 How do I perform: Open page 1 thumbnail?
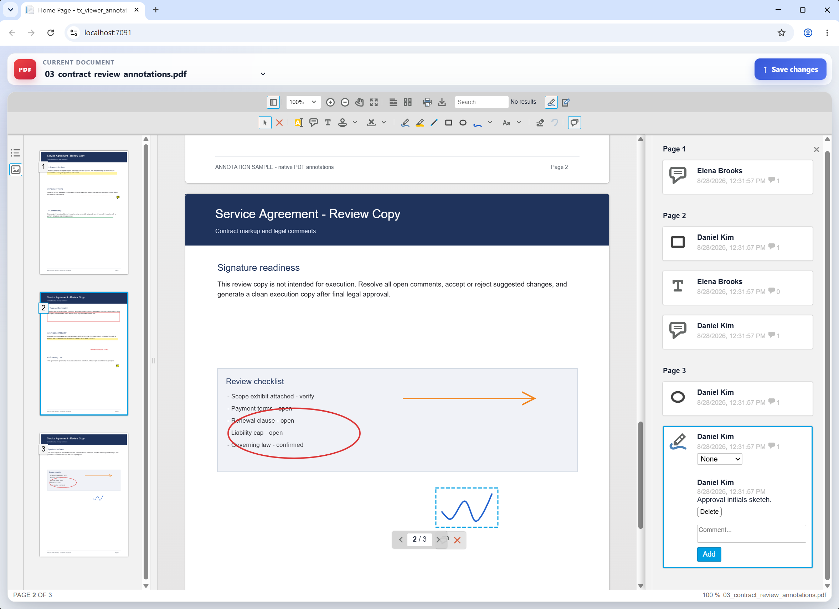tap(84, 213)
